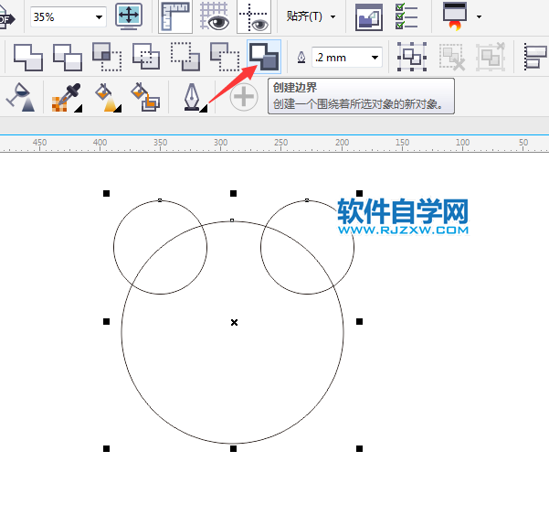
Task: Click the Group objects icon
Action: pos(412,58)
